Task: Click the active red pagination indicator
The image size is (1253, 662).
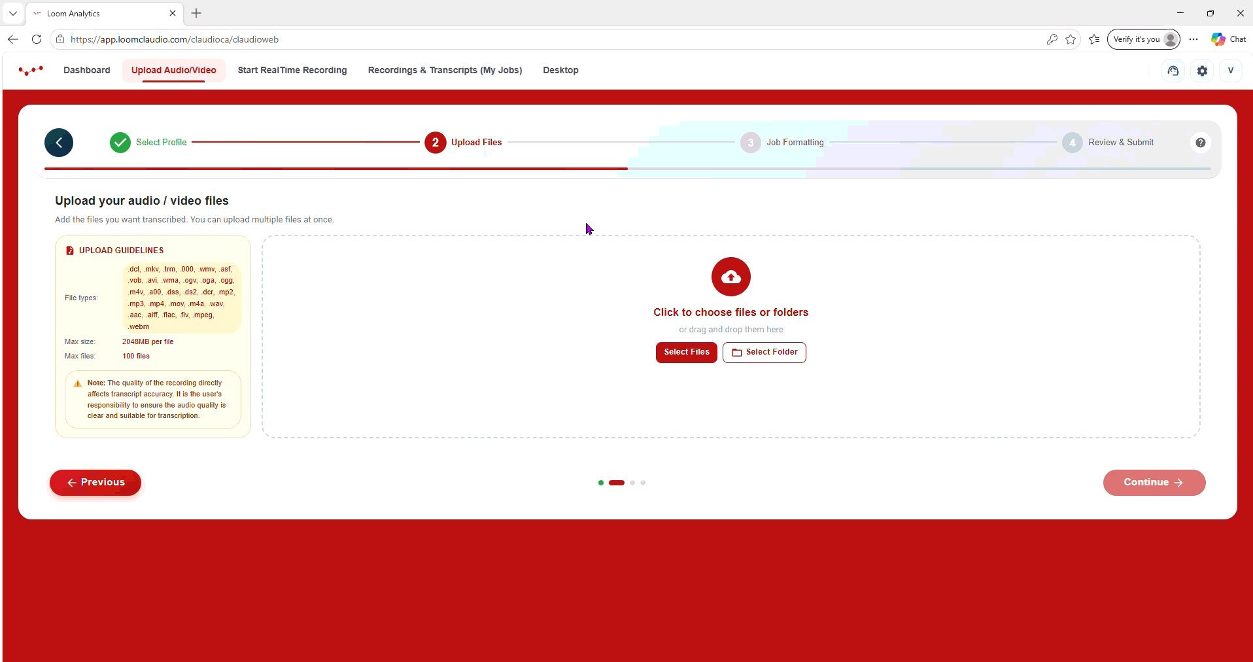Action: [617, 483]
